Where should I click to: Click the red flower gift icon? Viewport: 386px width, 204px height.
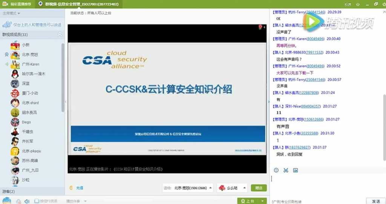pyautogui.click(x=222, y=188)
